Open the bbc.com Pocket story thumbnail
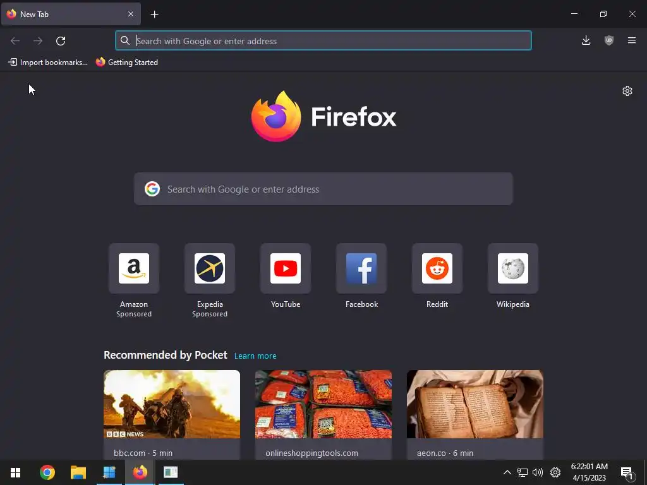The image size is (647, 485). click(x=172, y=404)
